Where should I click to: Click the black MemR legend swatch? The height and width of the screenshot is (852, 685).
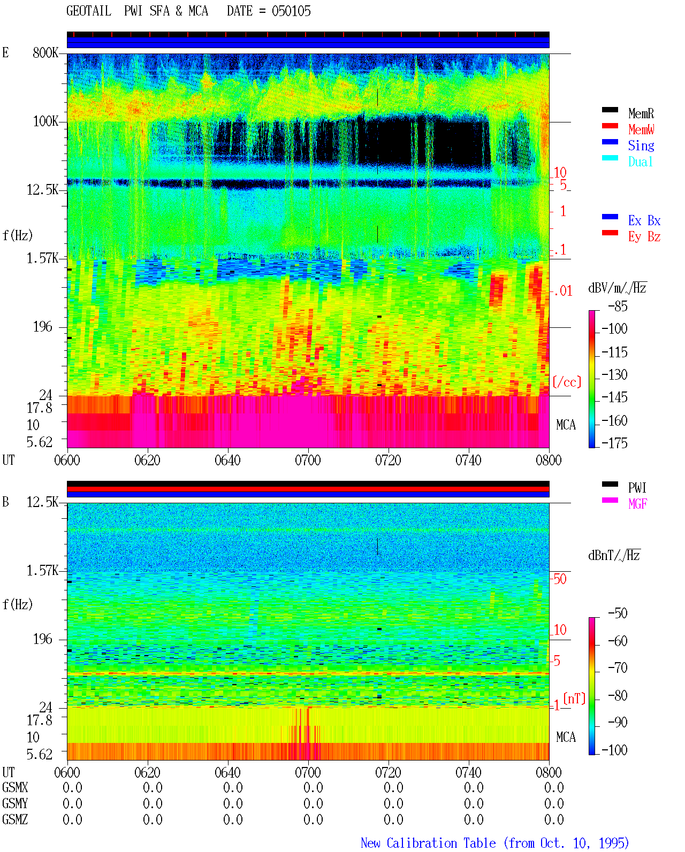tap(610, 110)
